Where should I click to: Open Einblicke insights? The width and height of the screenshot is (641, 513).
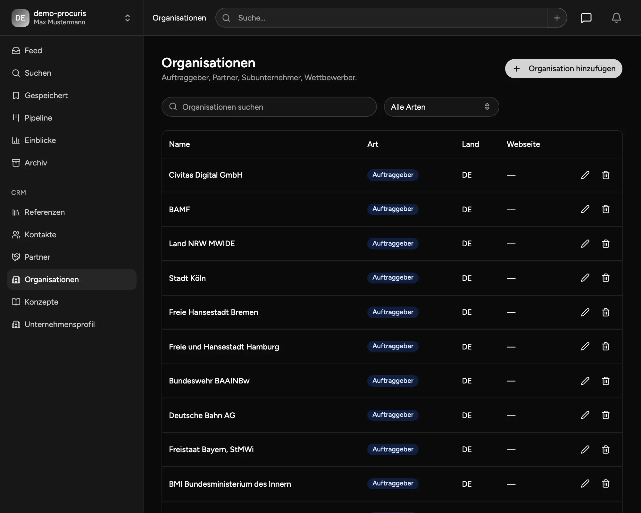point(71,140)
